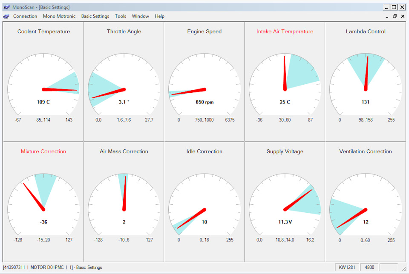This screenshot has height=274, width=409.
Task: Click the 4800 baud rate status panel
Action: (x=369, y=267)
